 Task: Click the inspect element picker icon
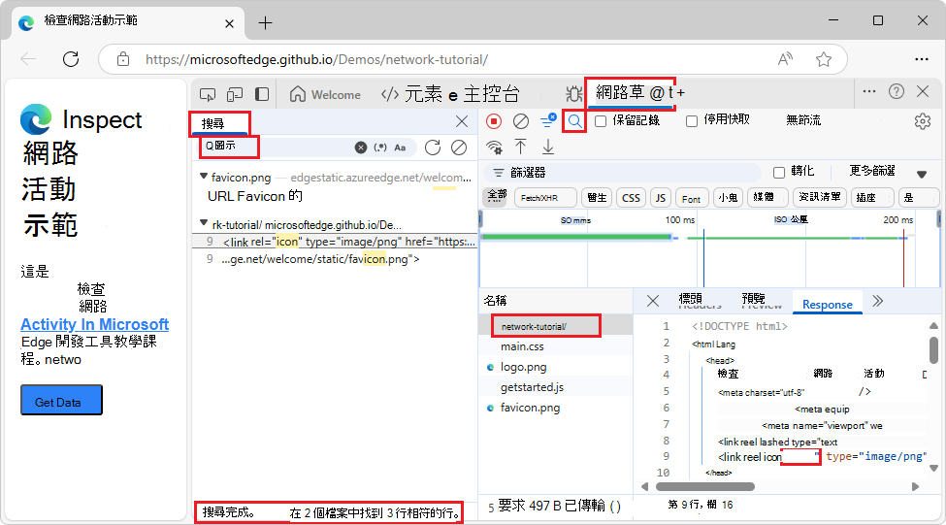click(x=208, y=95)
